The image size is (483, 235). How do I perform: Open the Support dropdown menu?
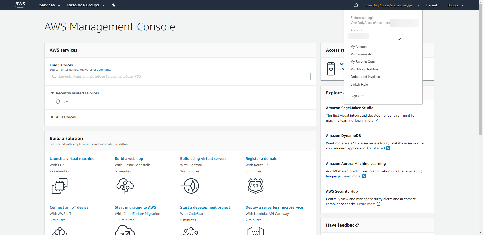pyautogui.click(x=455, y=5)
